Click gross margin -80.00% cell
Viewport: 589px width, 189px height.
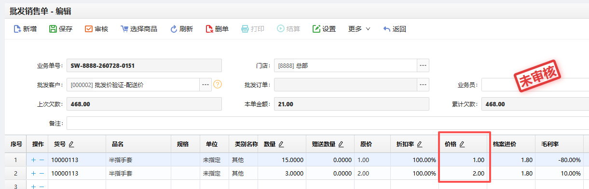[x=560, y=160]
